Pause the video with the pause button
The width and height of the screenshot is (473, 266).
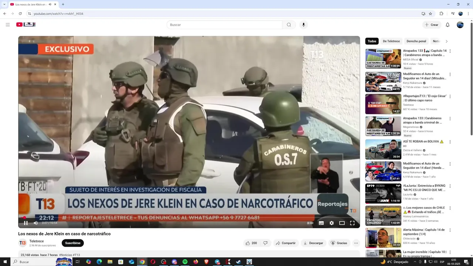point(26,223)
